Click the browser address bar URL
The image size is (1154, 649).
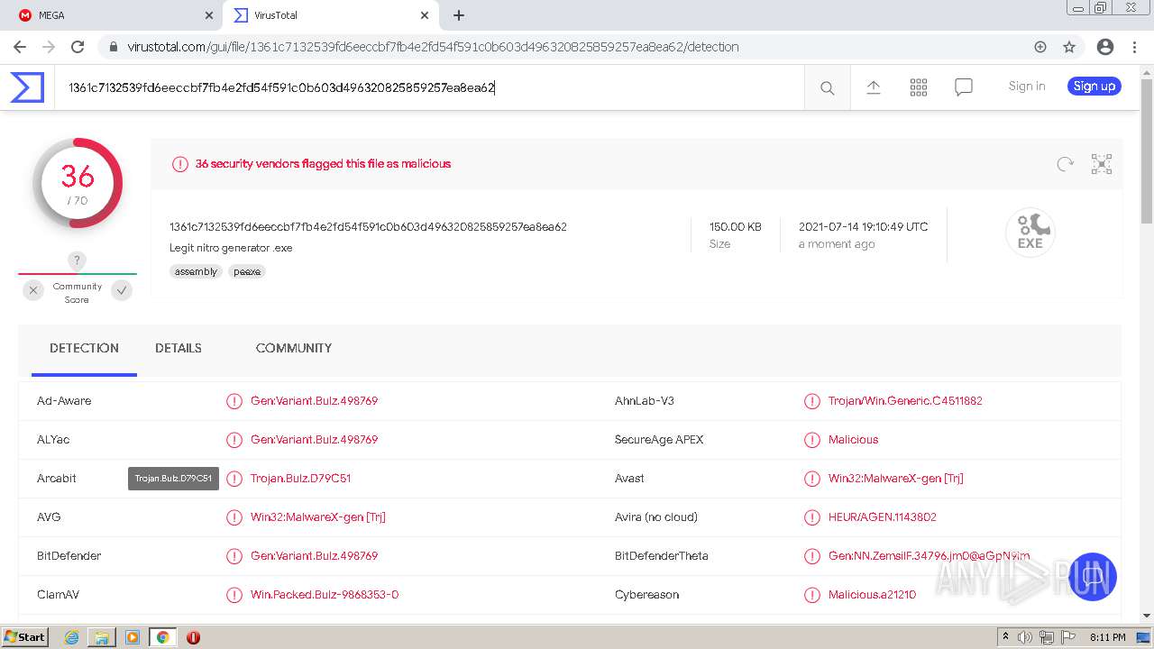pyautogui.click(x=434, y=47)
